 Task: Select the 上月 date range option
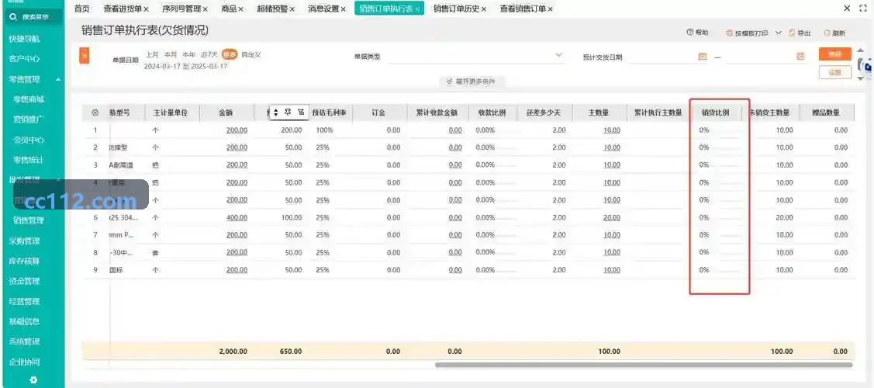(152, 54)
